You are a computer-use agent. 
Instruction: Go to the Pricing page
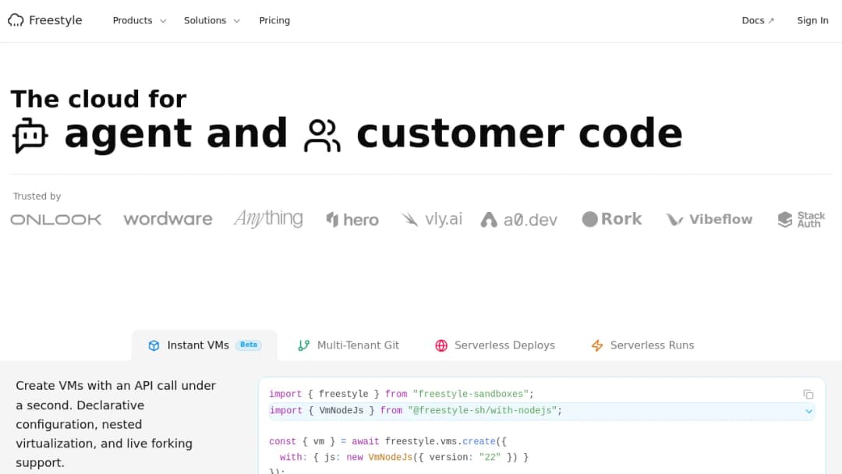tap(274, 20)
